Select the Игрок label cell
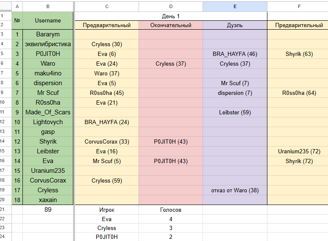Viewport: 328px width, 241px height. pyautogui.click(x=107, y=210)
